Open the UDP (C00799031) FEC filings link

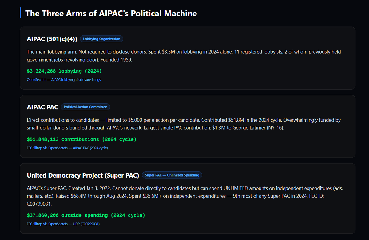point(63,224)
